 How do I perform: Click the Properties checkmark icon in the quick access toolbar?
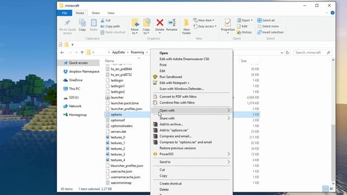pos(60,44)
